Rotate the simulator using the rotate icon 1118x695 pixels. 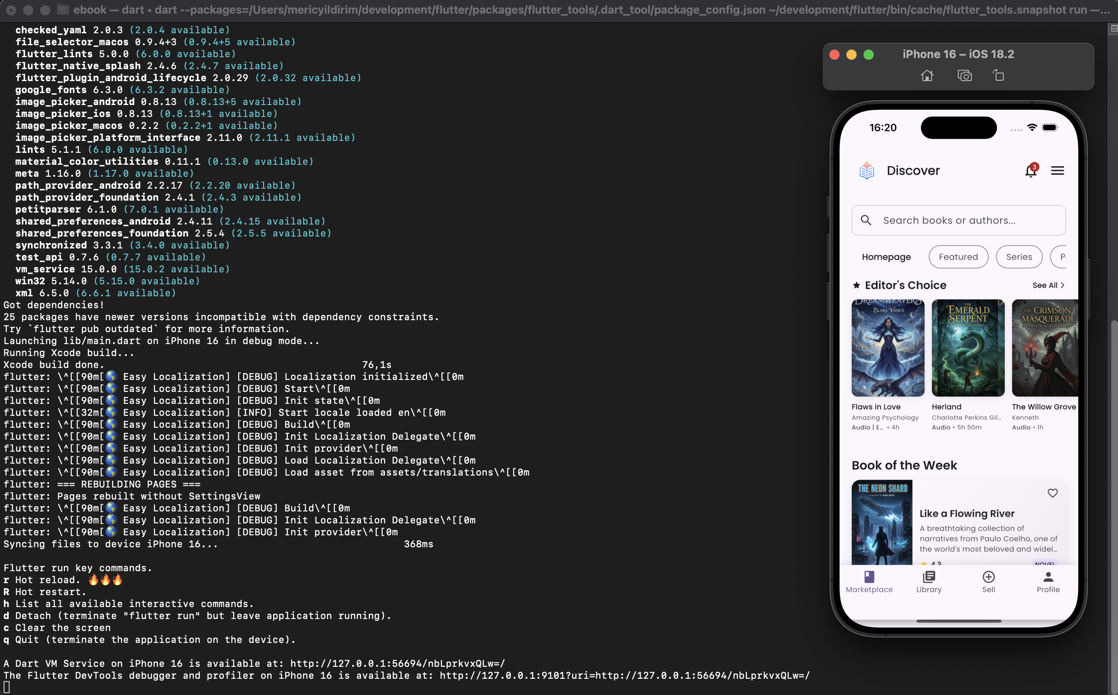[x=999, y=76]
